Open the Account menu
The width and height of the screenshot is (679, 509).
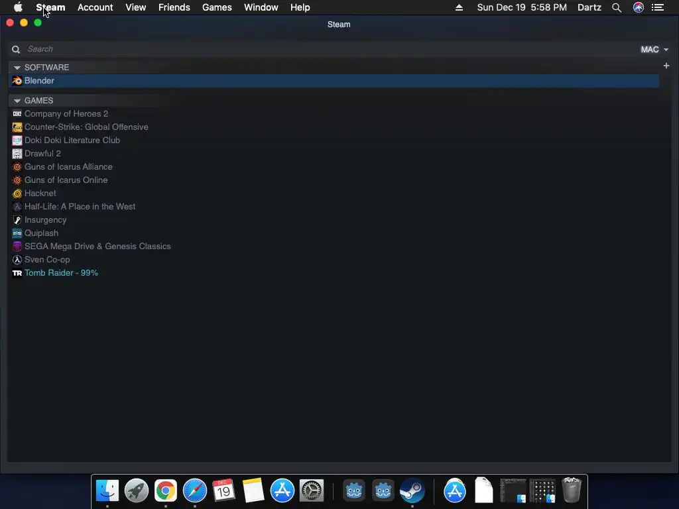pos(95,7)
